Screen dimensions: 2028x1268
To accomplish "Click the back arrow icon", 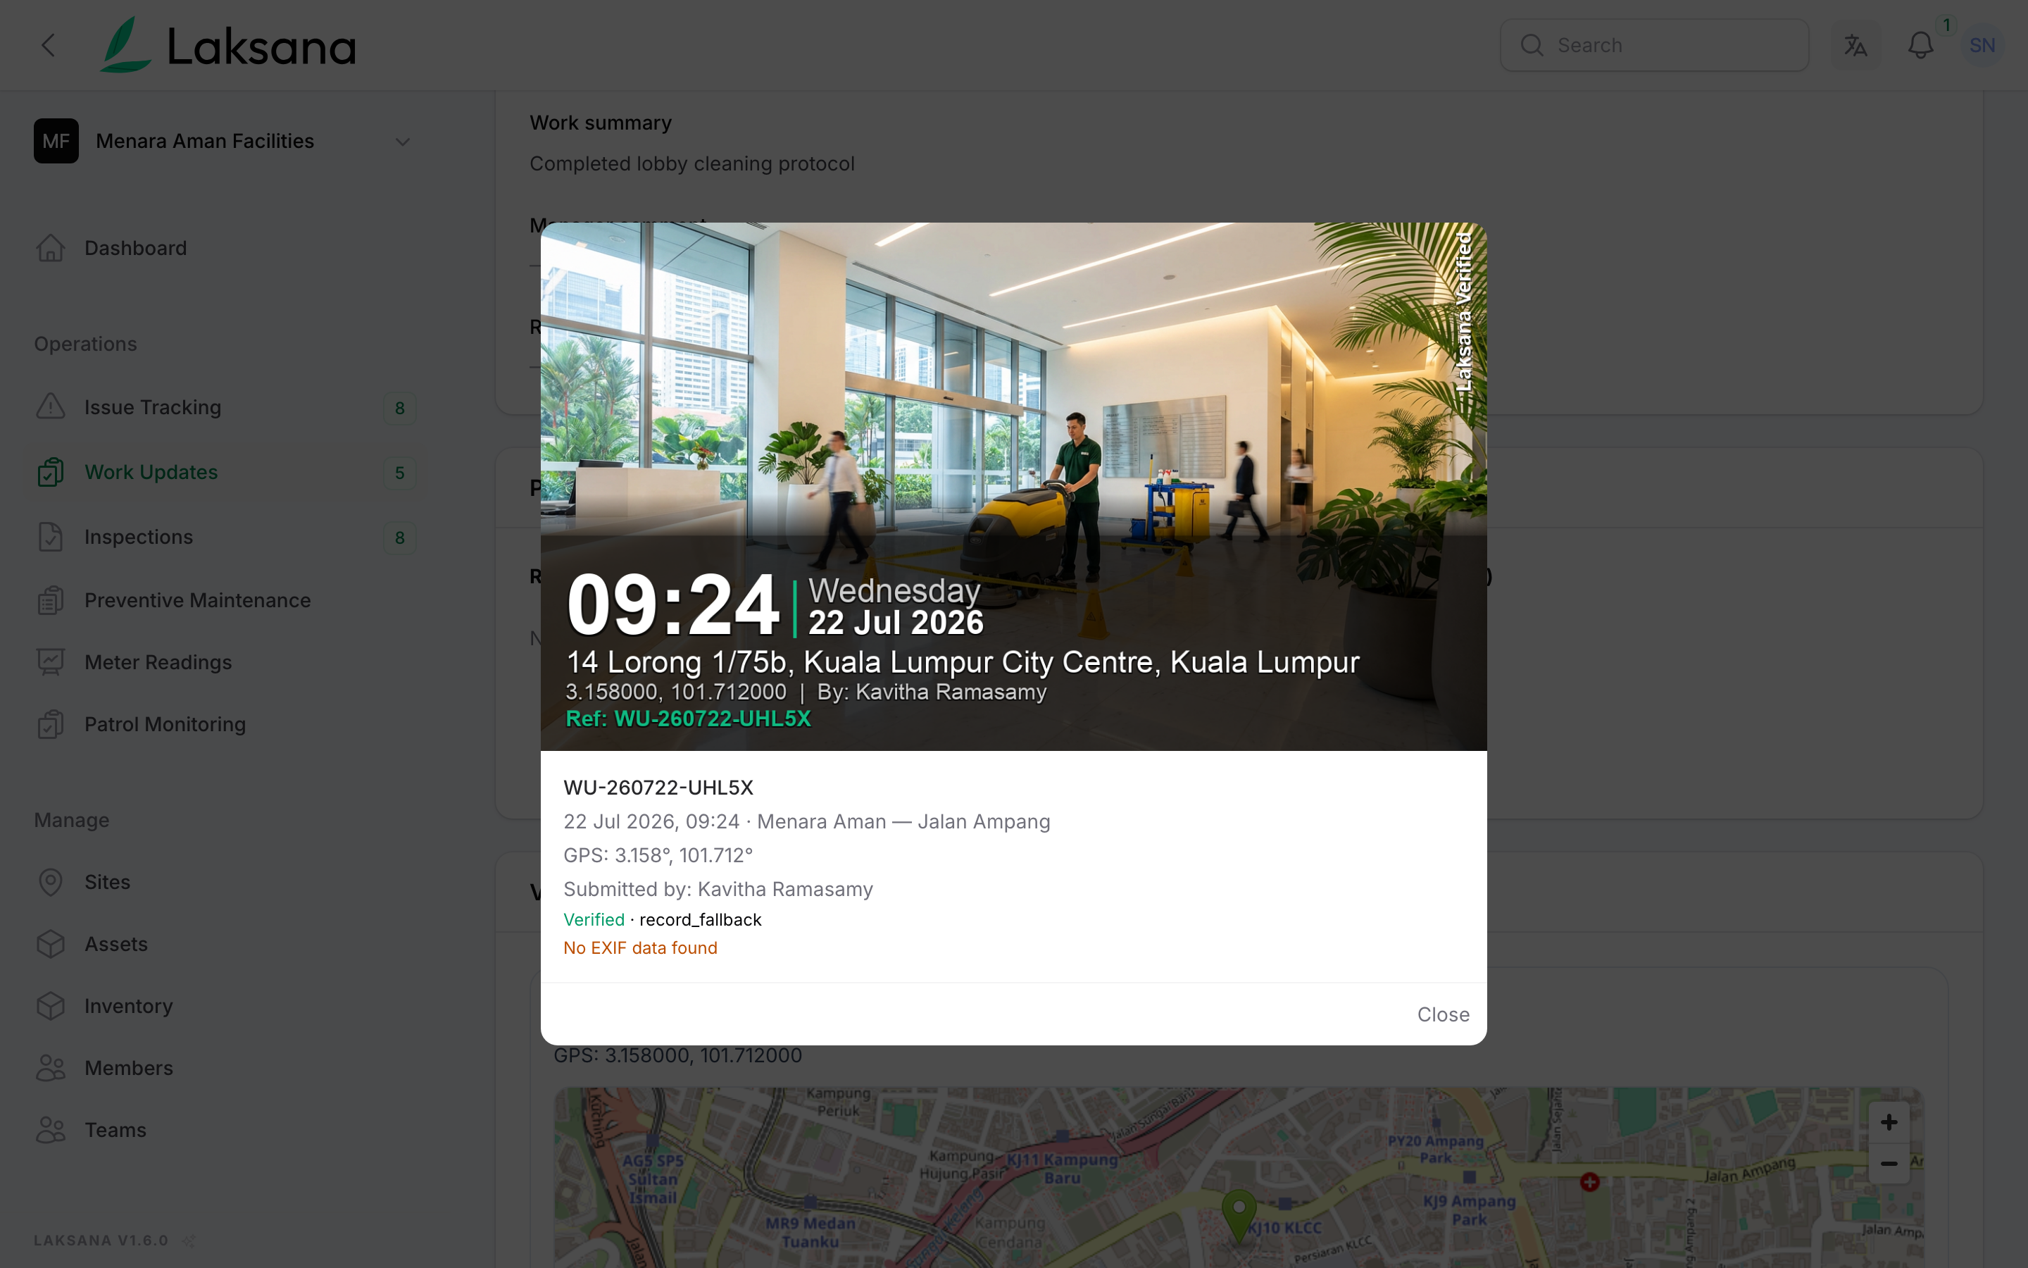I will tap(49, 45).
